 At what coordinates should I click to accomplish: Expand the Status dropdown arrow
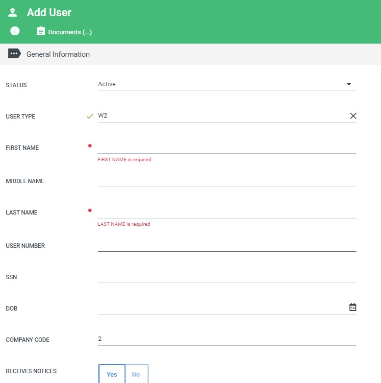tap(349, 84)
